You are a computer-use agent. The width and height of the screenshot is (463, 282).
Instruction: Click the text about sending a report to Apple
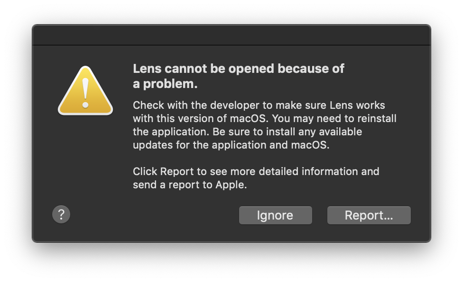click(x=255, y=178)
